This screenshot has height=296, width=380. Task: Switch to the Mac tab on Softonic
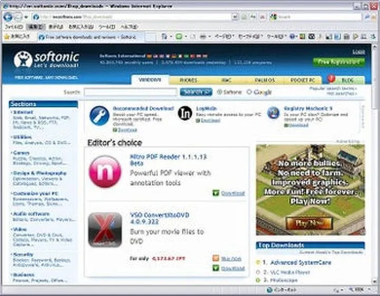226,80
